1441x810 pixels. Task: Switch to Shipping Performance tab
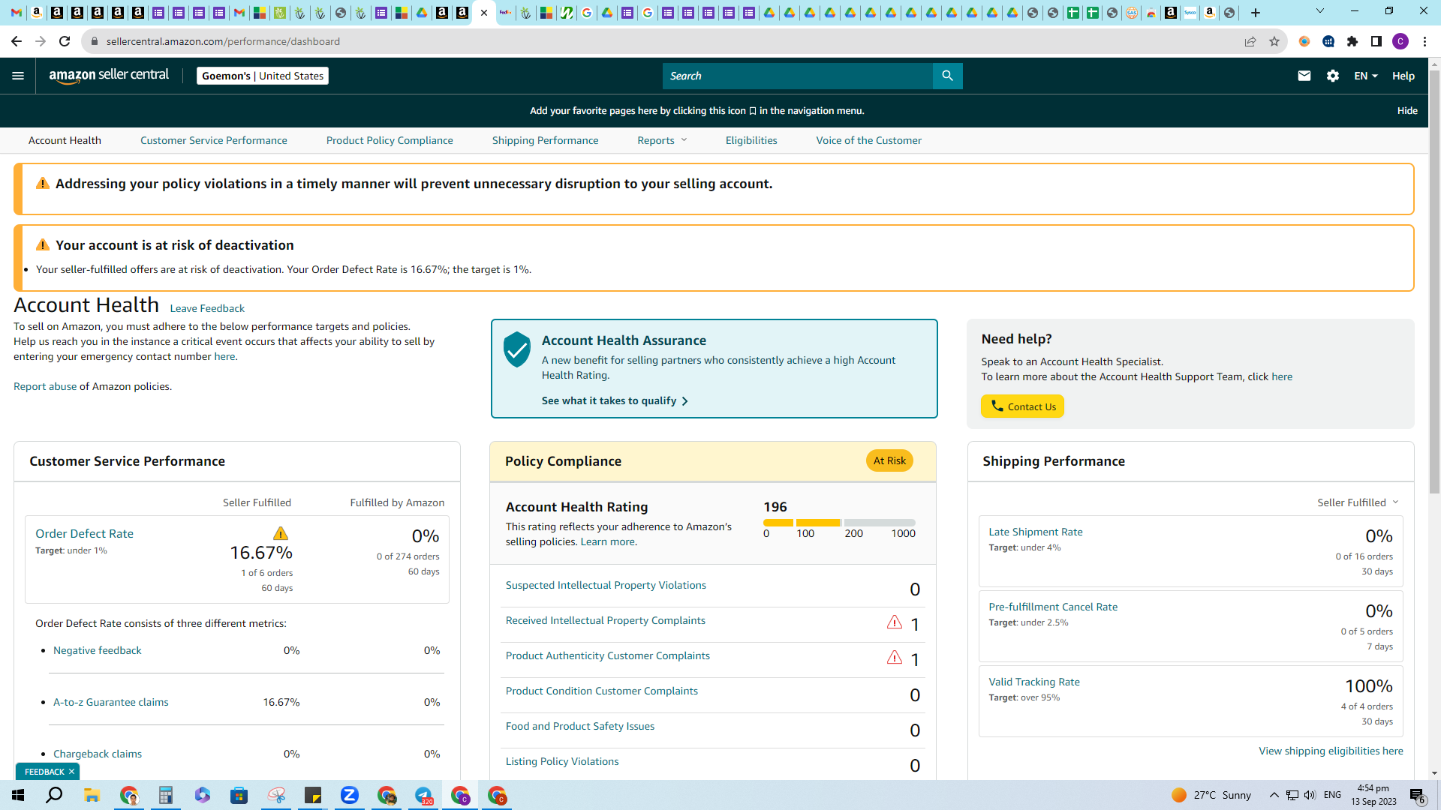tap(546, 140)
